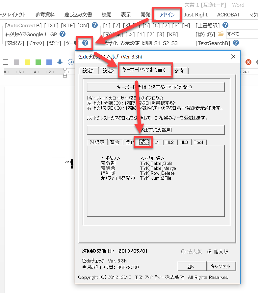Open the help icon next to GP
The image size is (258, 293).
pyautogui.click(x=62, y=34)
